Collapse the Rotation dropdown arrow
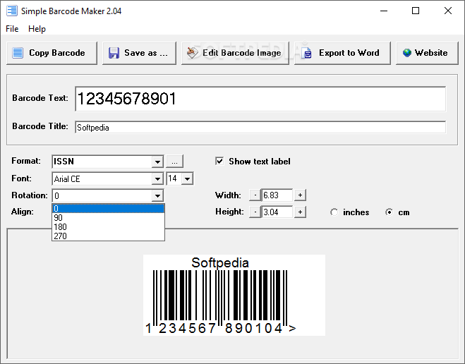The height and width of the screenshot is (364, 465). click(157, 196)
